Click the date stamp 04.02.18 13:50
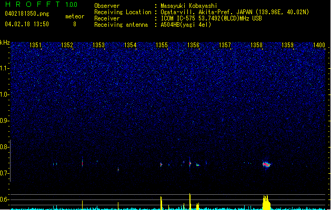This screenshot has height=210, width=331. pyautogui.click(x=27, y=24)
